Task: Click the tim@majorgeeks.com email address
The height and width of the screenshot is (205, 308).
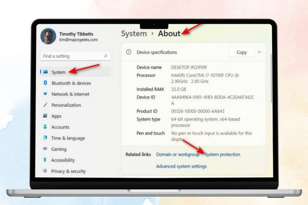Action: coord(79,39)
